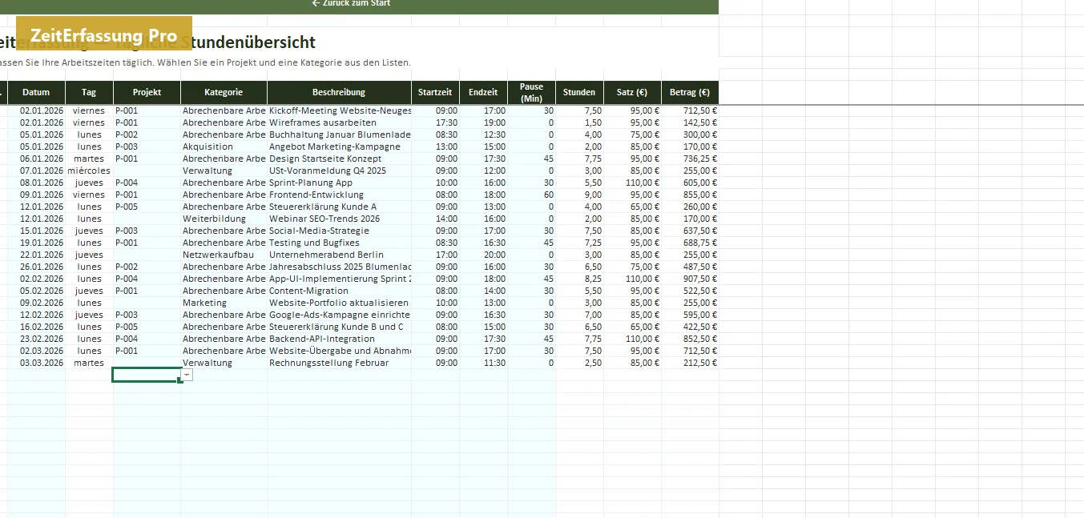Select the "Rechnungsstellung Februar" cell

pos(339,363)
